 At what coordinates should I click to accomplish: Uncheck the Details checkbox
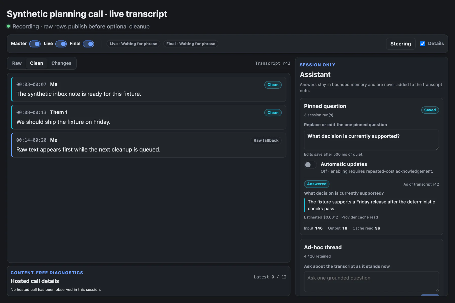pyautogui.click(x=422, y=44)
